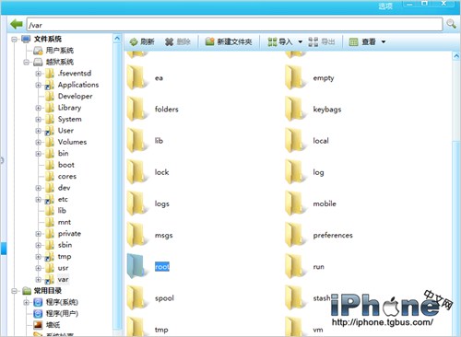Select the var folder in tree

(x=63, y=280)
